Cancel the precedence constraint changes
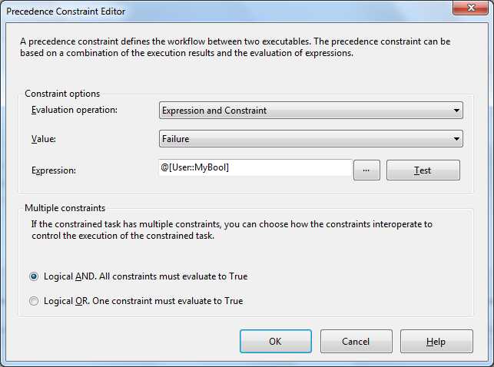Image resolution: width=494 pixels, height=367 pixels. pyautogui.click(x=356, y=341)
